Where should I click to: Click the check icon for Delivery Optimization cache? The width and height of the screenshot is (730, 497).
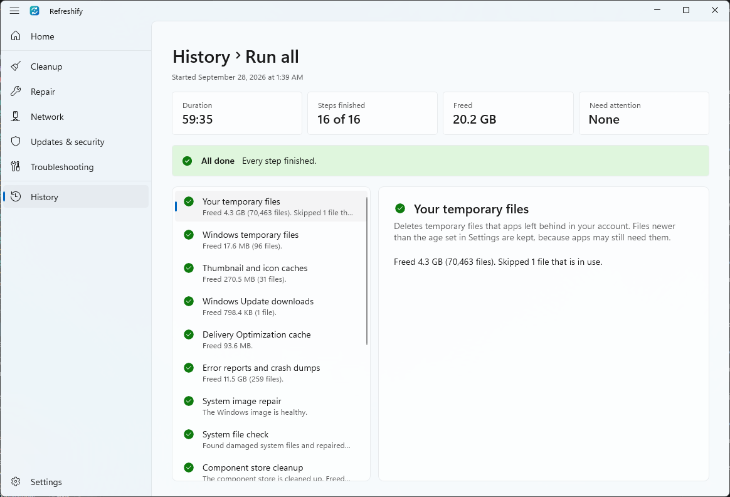(x=189, y=334)
